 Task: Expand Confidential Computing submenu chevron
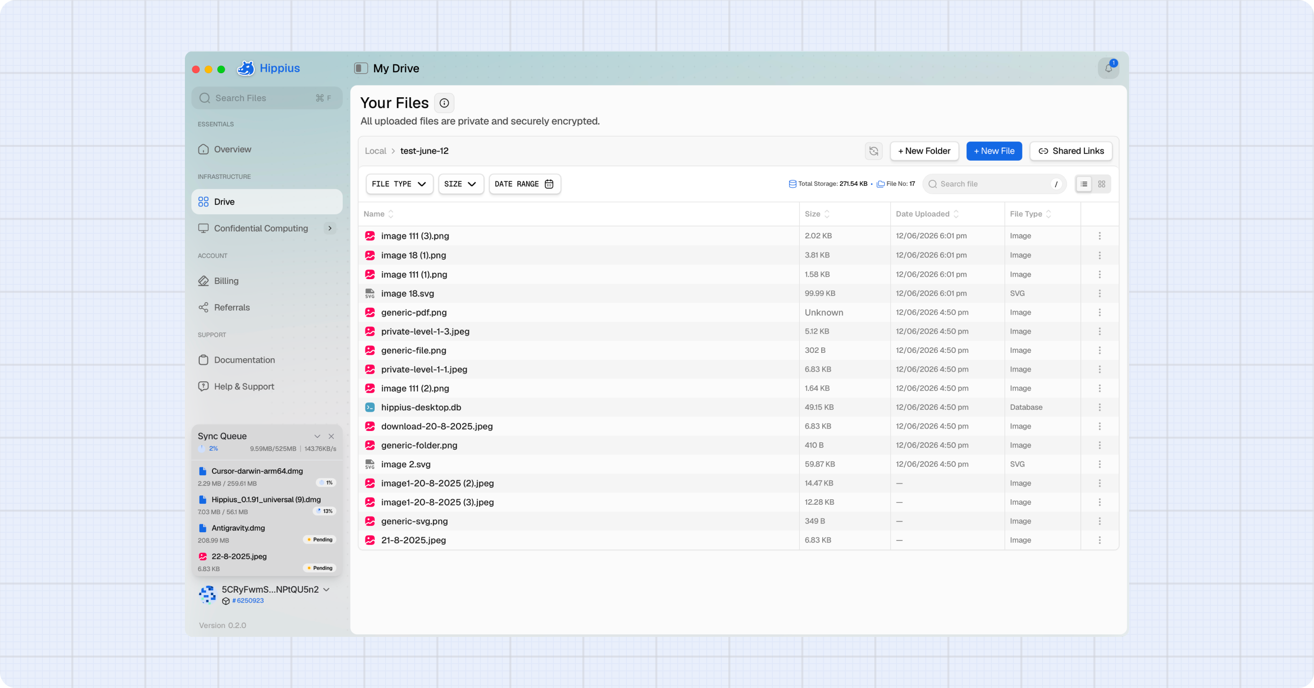330,229
